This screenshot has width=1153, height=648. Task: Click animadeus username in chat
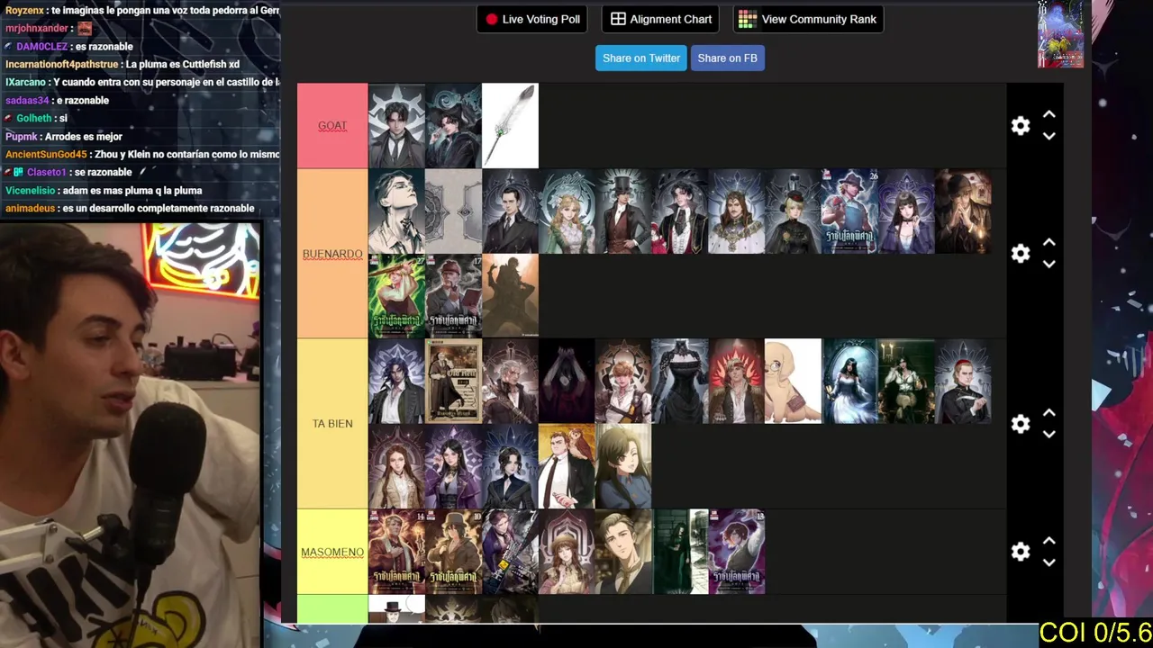[x=29, y=209]
